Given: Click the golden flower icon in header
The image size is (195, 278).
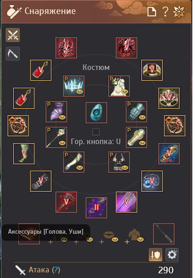Looking at the screenshot, I should click(x=179, y=12).
